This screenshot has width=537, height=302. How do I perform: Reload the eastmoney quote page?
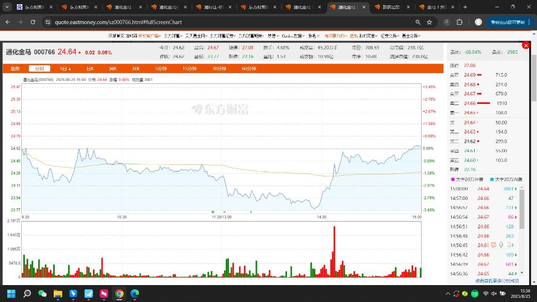coord(33,22)
